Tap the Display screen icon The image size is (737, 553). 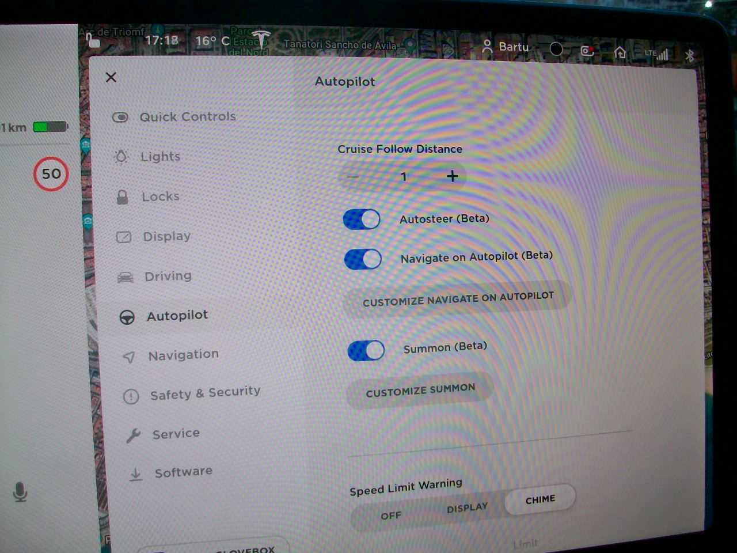click(x=124, y=237)
